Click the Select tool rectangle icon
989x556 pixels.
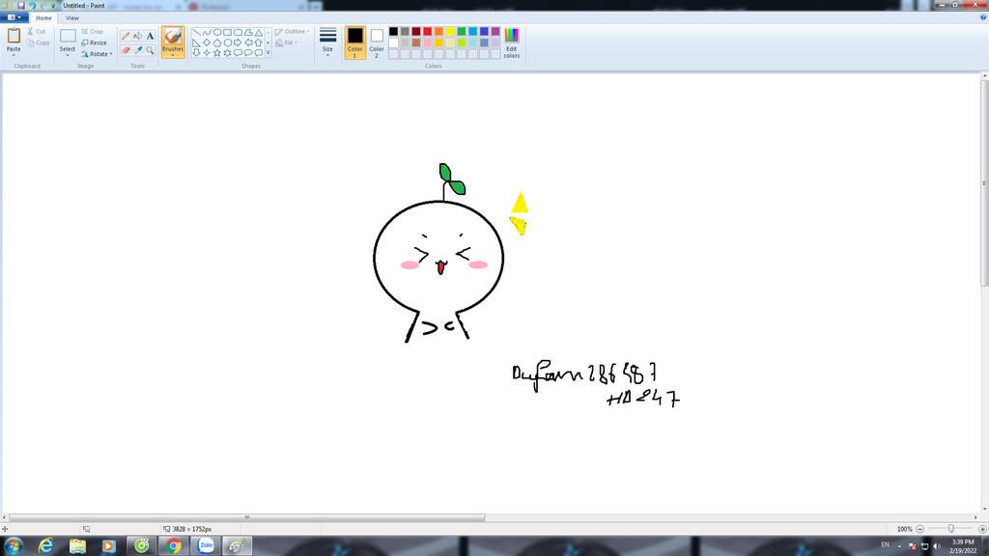68,36
